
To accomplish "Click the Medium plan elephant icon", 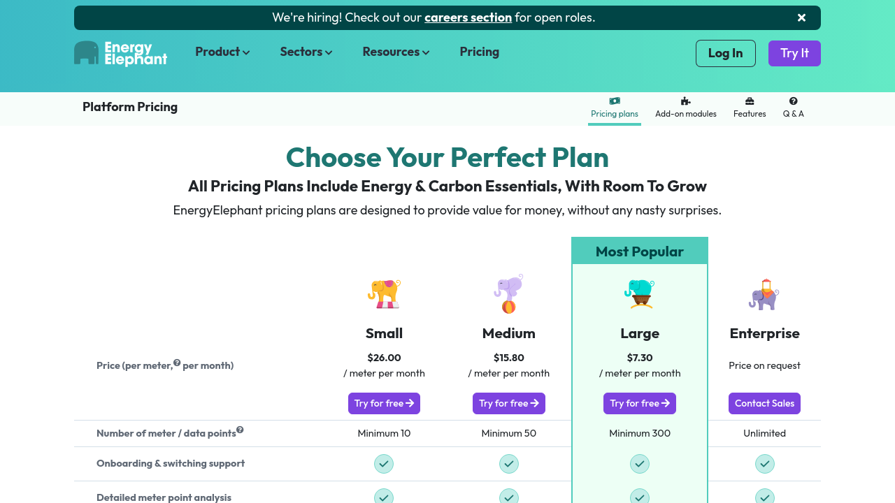I will [x=509, y=293].
